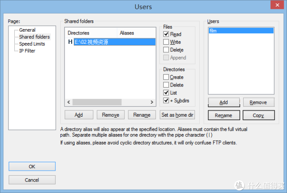Select the film user in list
The image size is (287, 193).
[241, 31]
